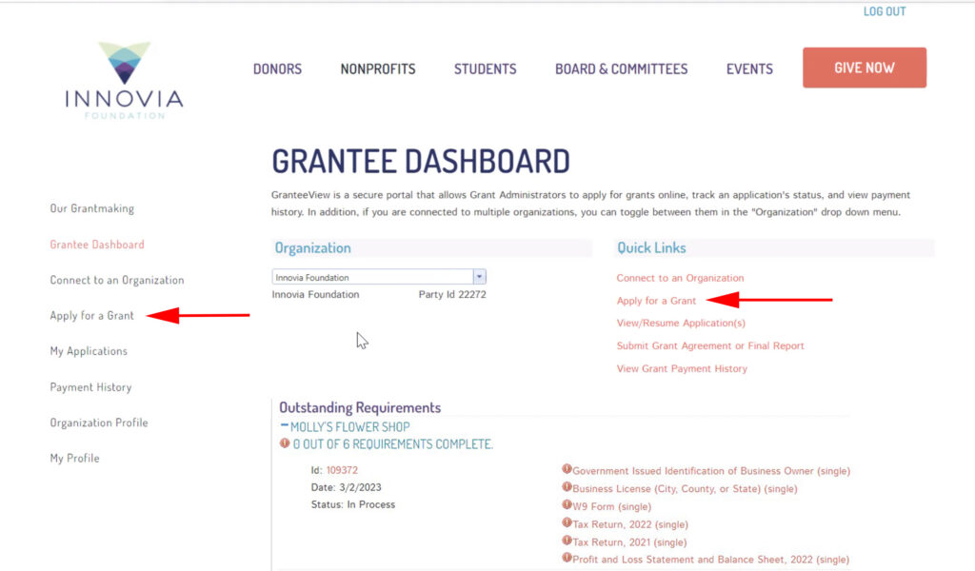Screen dimensions: 975x571
Task: Click Connect to an Organization quick link
Action: coord(680,278)
